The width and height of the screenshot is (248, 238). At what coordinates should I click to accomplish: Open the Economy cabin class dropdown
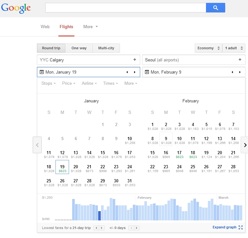point(208,48)
